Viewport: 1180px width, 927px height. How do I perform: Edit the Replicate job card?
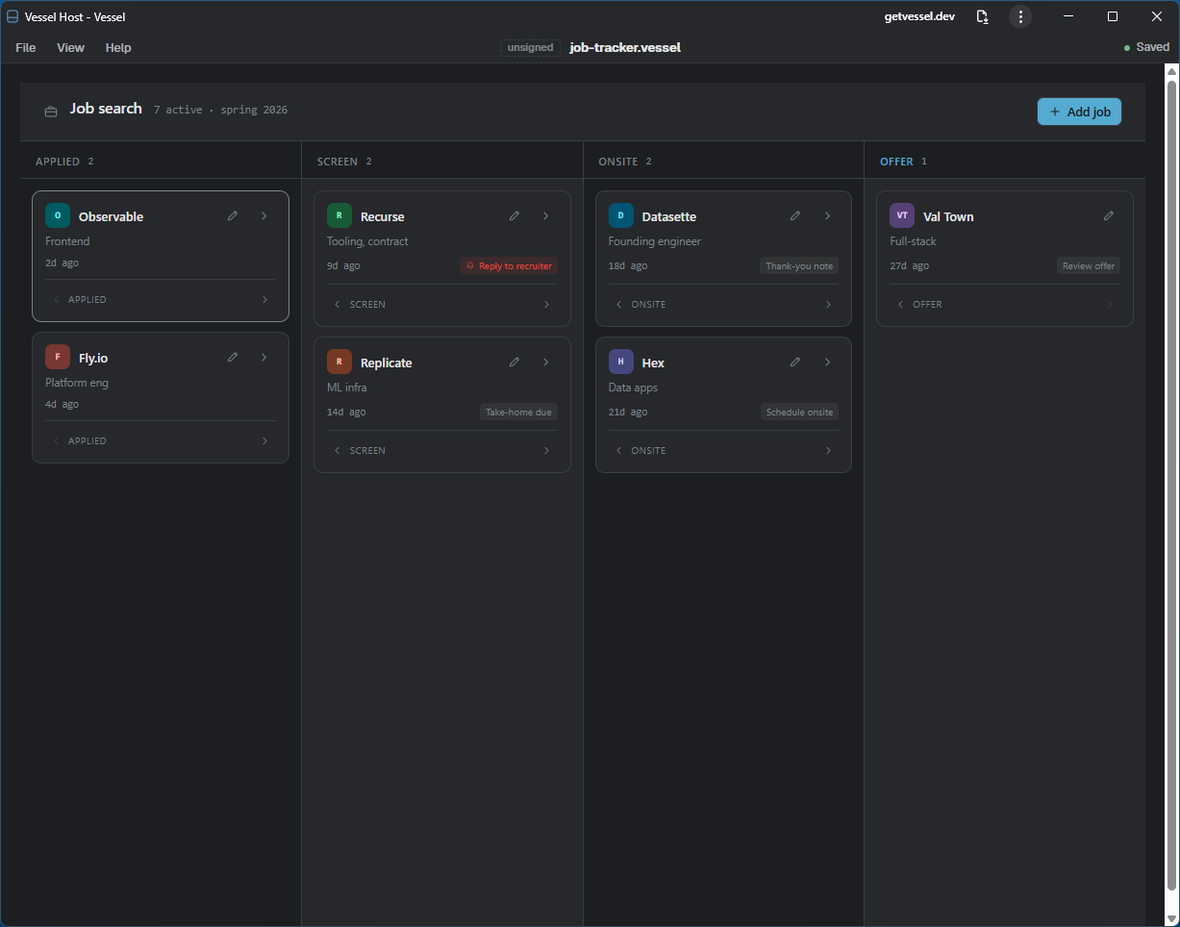point(515,363)
